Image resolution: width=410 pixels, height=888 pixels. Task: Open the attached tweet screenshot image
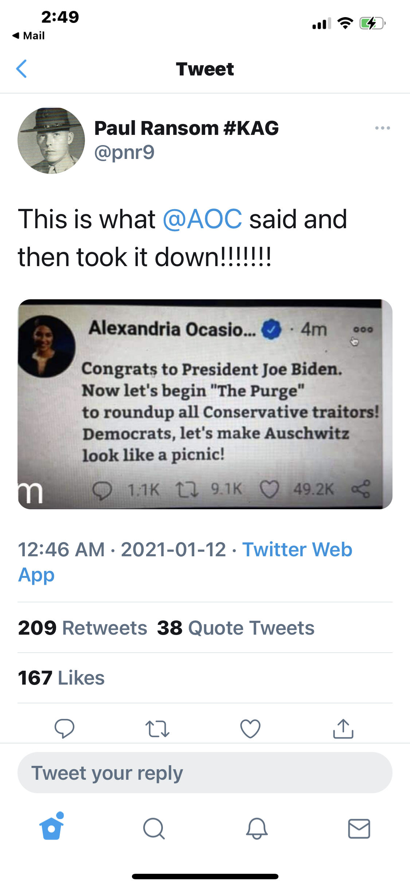[205, 404]
